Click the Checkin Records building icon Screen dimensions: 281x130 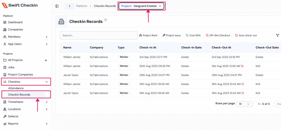61,21
